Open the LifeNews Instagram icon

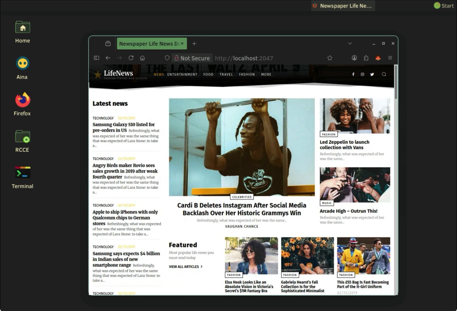363,75
